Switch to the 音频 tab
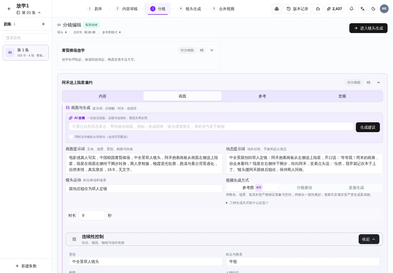The width and height of the screenshot is (393, 273). click(x=342, y=96)
